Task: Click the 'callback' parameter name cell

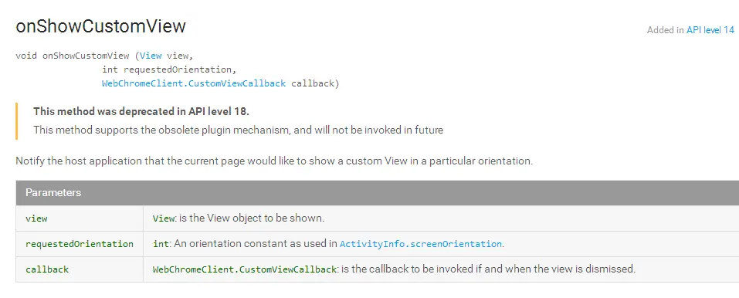Action: coord(80,269)
